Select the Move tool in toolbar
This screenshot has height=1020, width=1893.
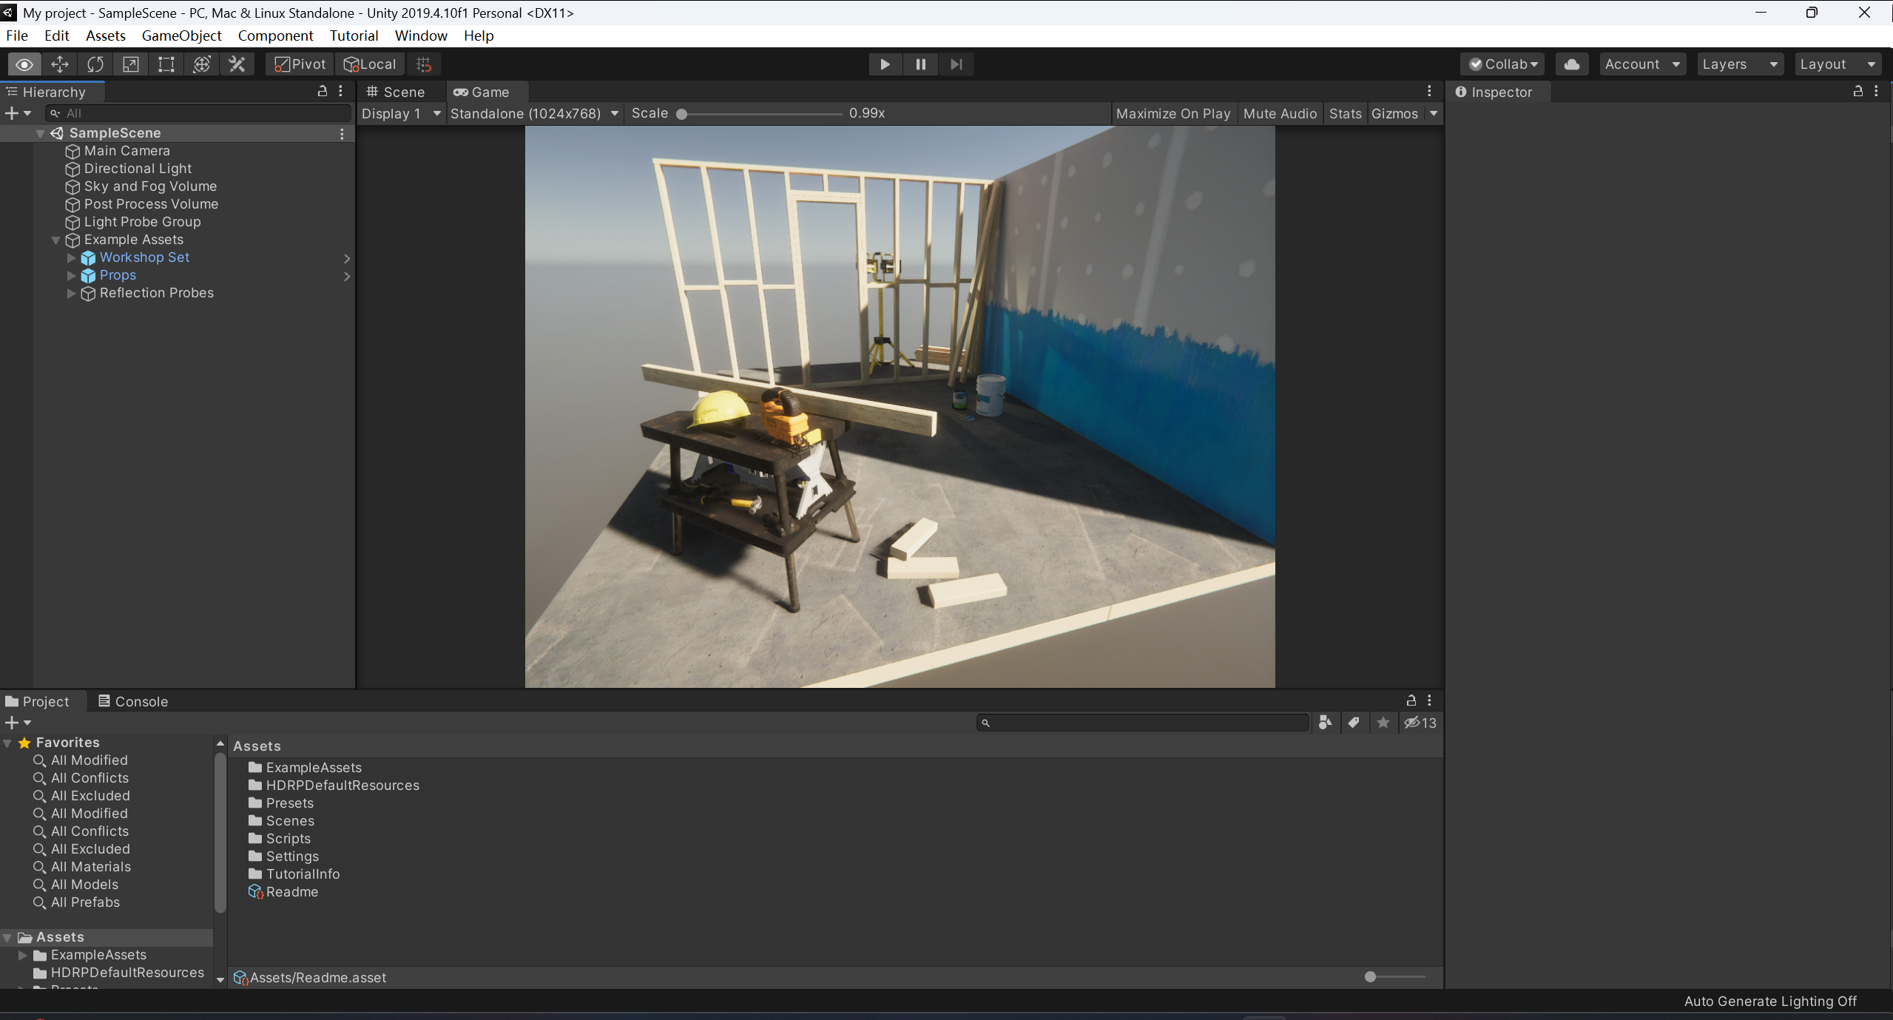59,64
